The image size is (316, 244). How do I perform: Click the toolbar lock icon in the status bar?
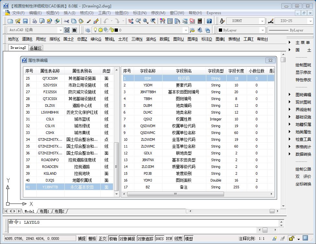(x=291, y=238)
